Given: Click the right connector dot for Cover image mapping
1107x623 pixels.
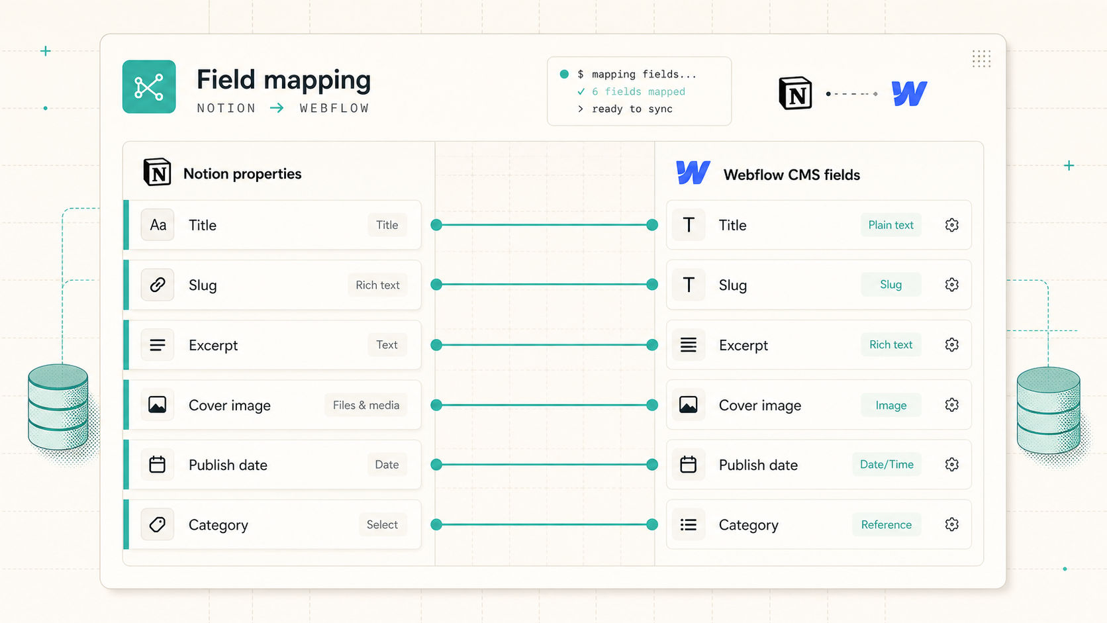Looking at the screenshot, I should (x=652, y=405).
